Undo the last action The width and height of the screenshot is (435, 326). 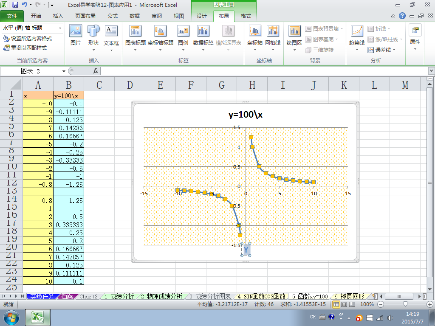click(24, 5)
